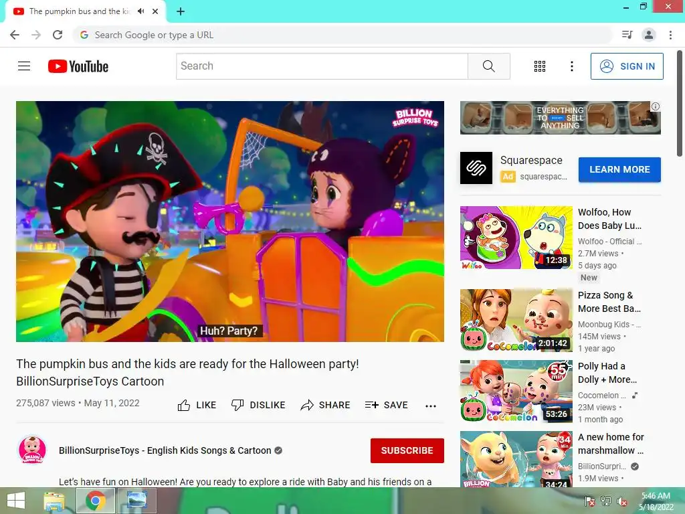Screen dimensions: 685x514
Task: Click the 'Wolfoo - Official' channel name
Action: click(x=610, y=241)
